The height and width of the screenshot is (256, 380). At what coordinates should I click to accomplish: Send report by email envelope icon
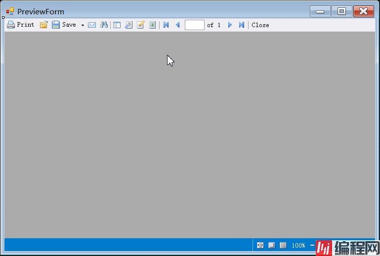coord(92,25)
